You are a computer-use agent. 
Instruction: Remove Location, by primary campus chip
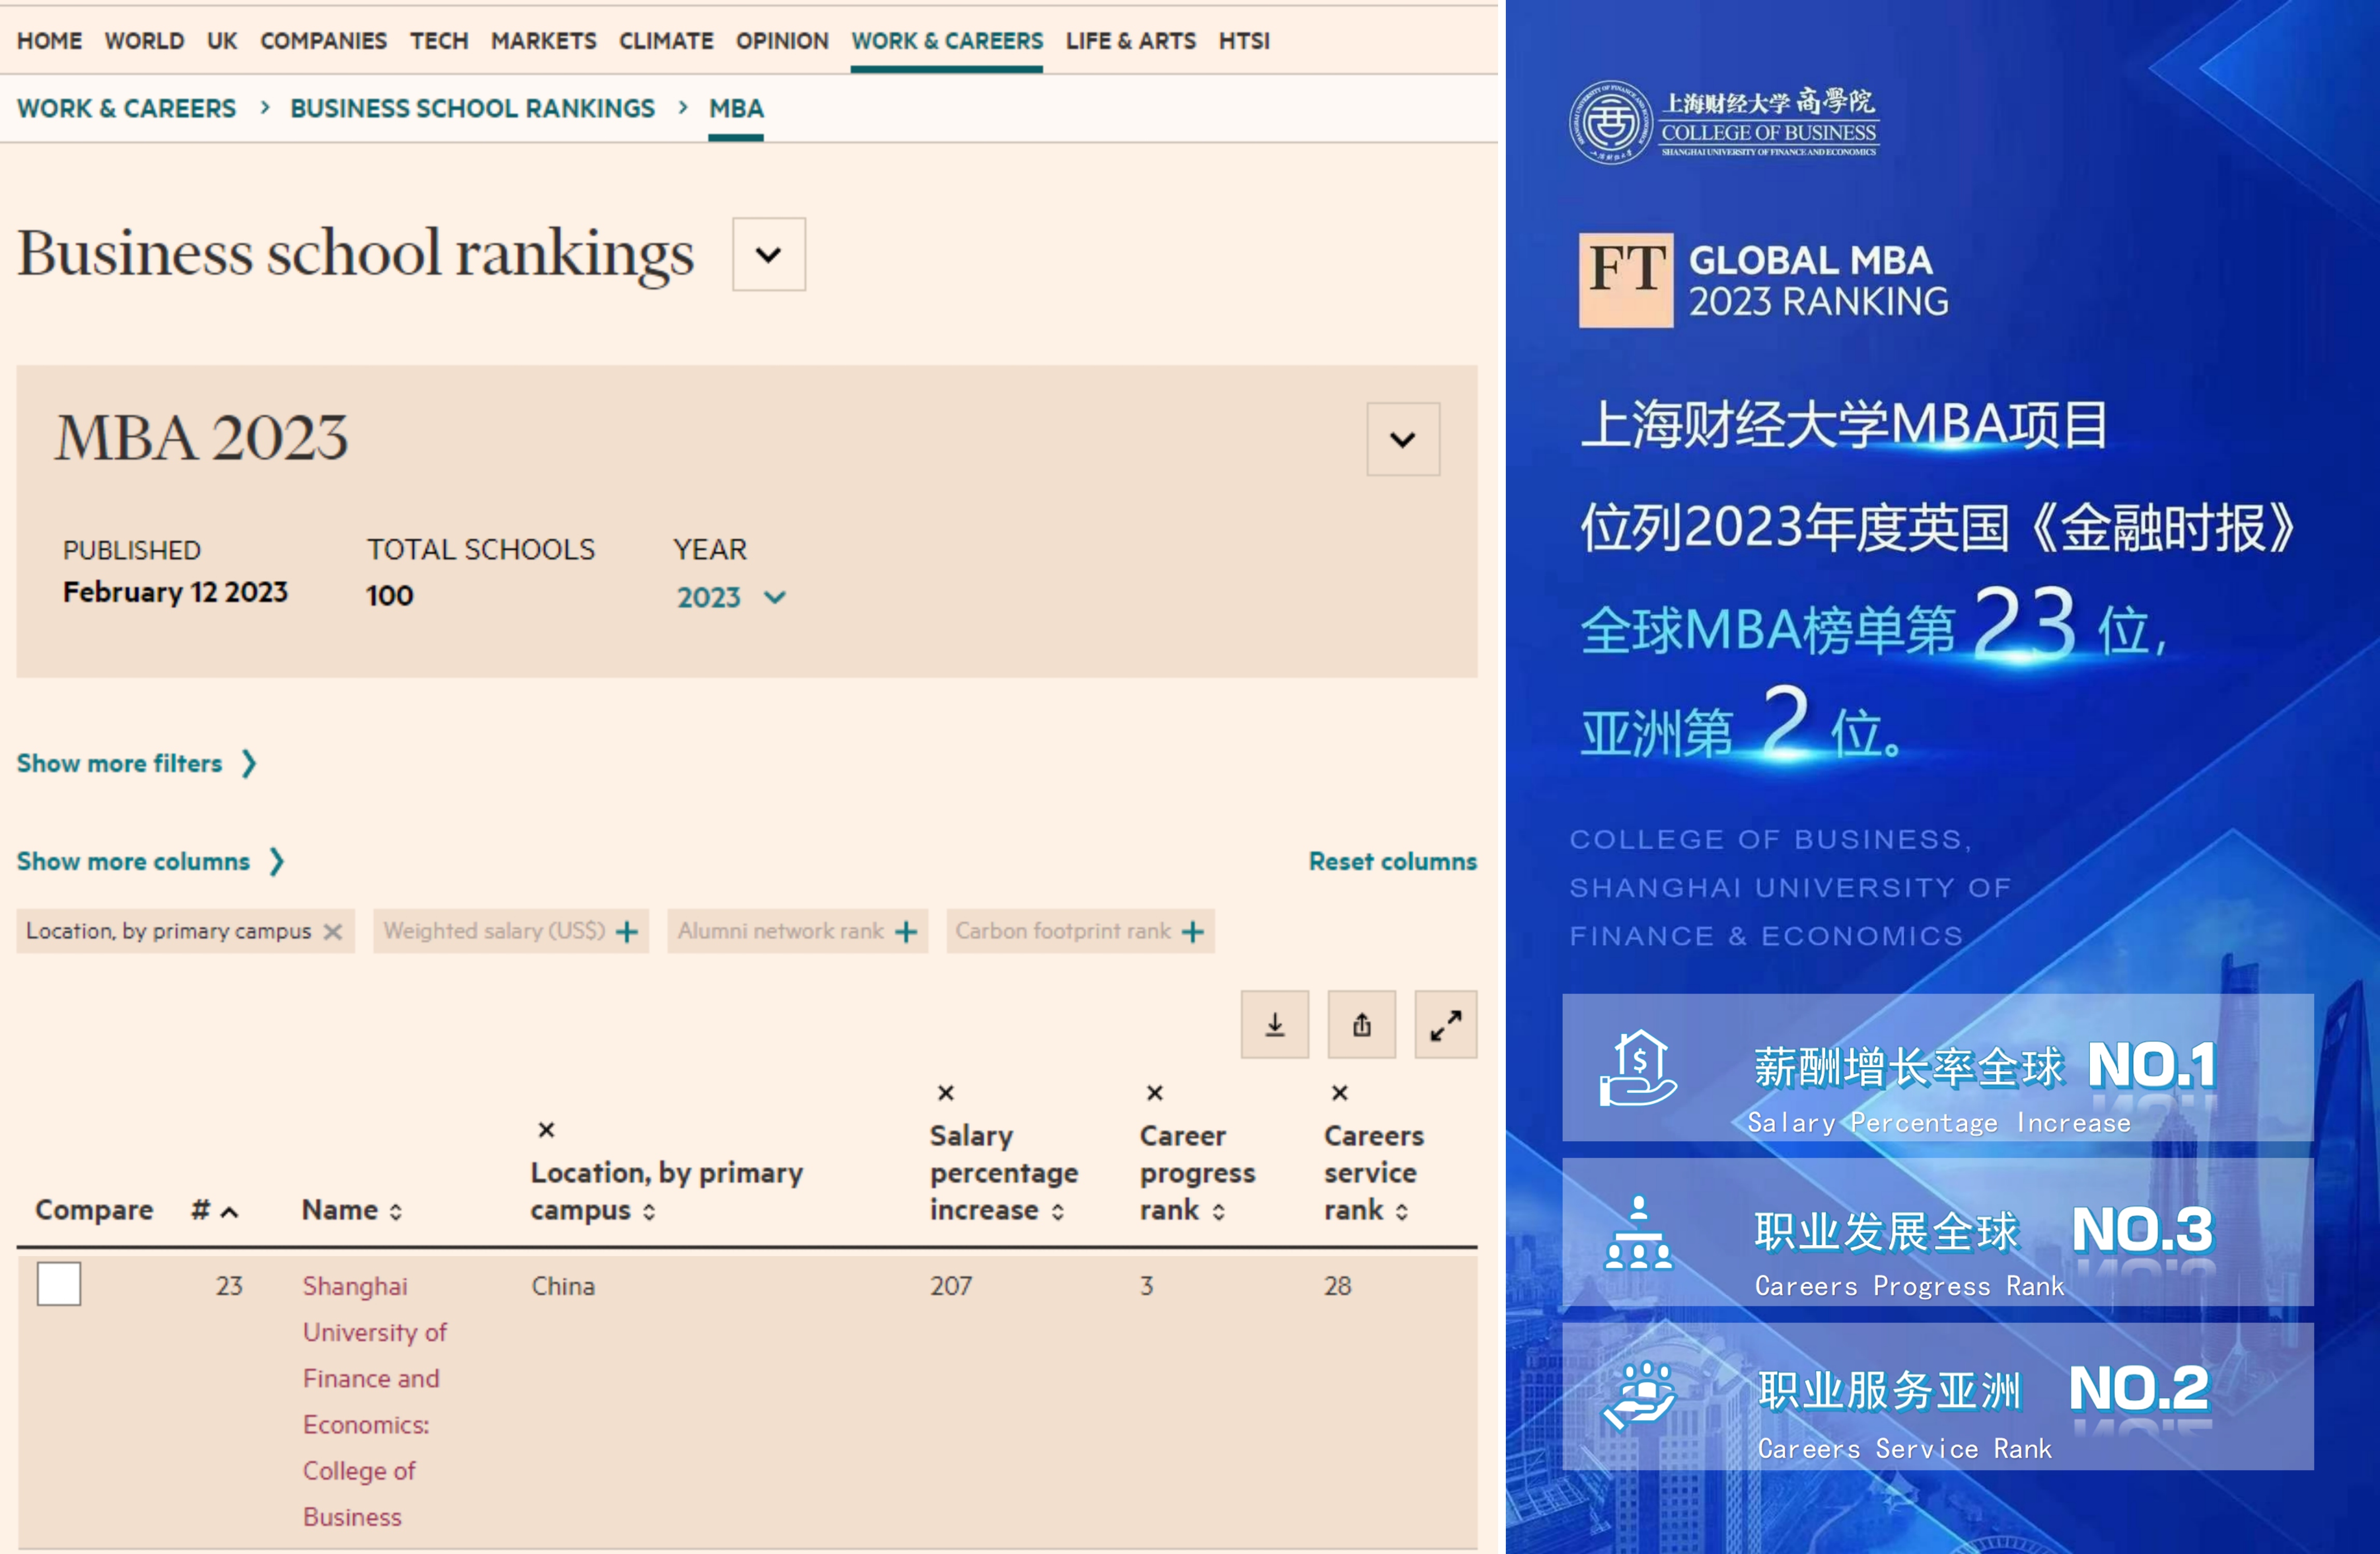(x=333, y=931)
